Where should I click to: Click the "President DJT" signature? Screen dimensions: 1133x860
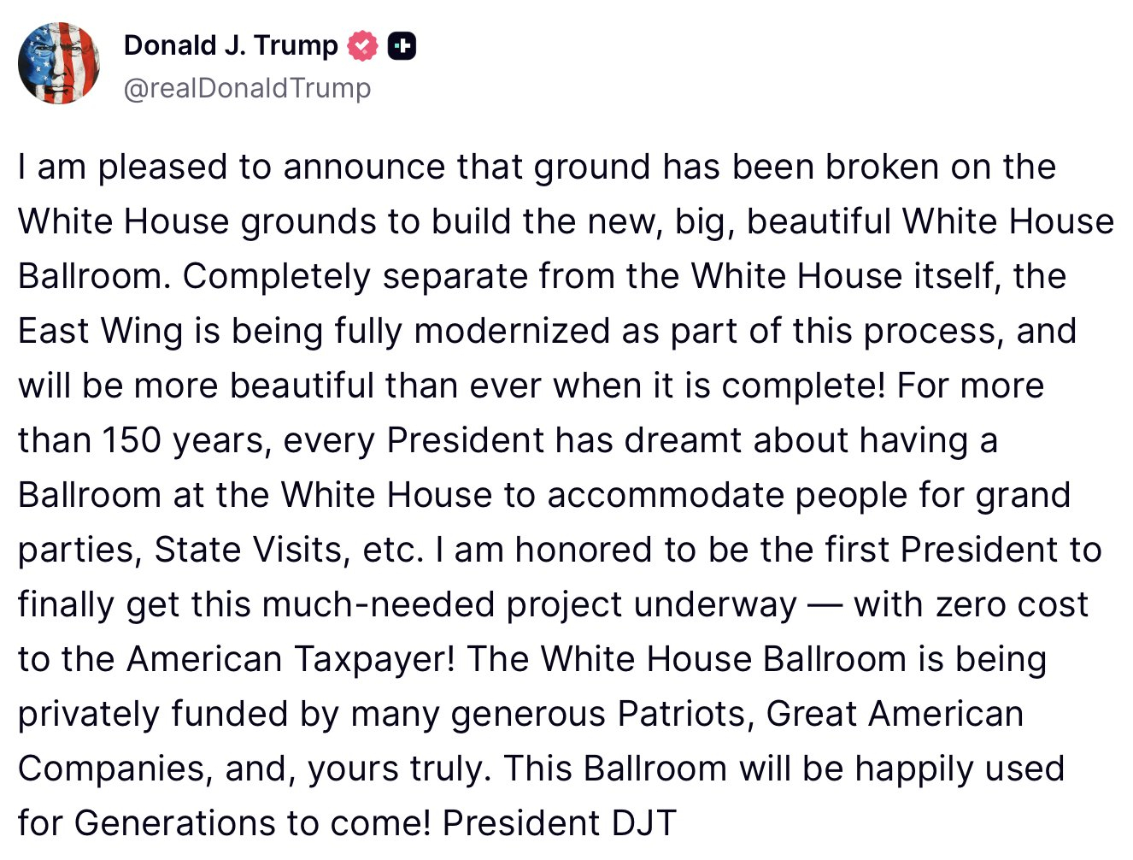coord(559,824)
